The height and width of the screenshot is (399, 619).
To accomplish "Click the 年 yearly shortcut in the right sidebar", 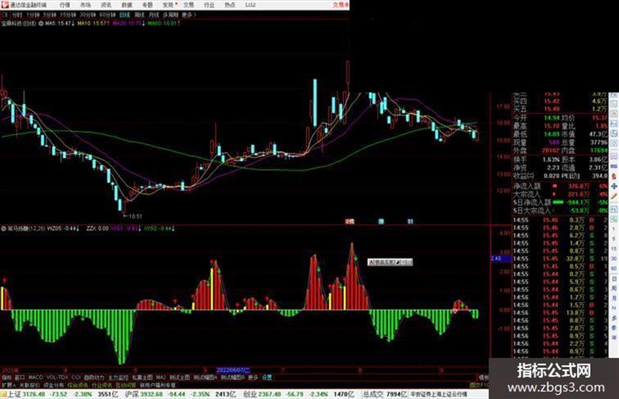I will point(614,338).
